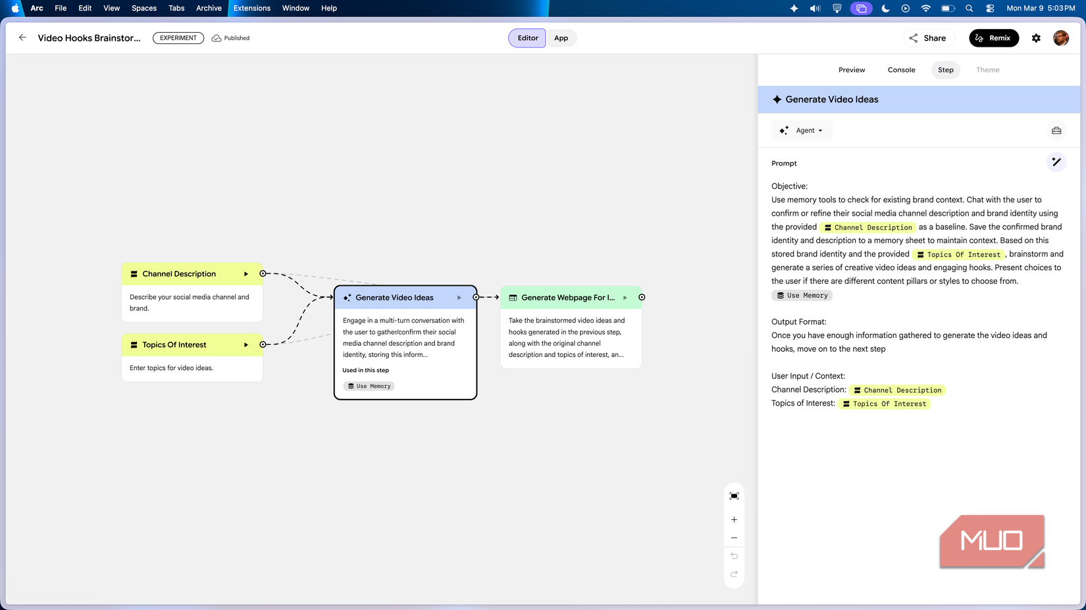Open the Theme tab
This screenshot has width=1086, height=610.
(987, 70)
